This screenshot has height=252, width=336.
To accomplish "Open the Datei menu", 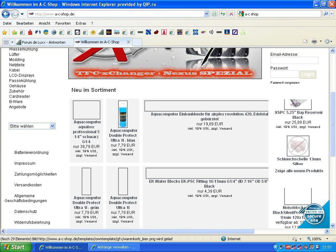I will pyautogui.click(x=7, y=23).
